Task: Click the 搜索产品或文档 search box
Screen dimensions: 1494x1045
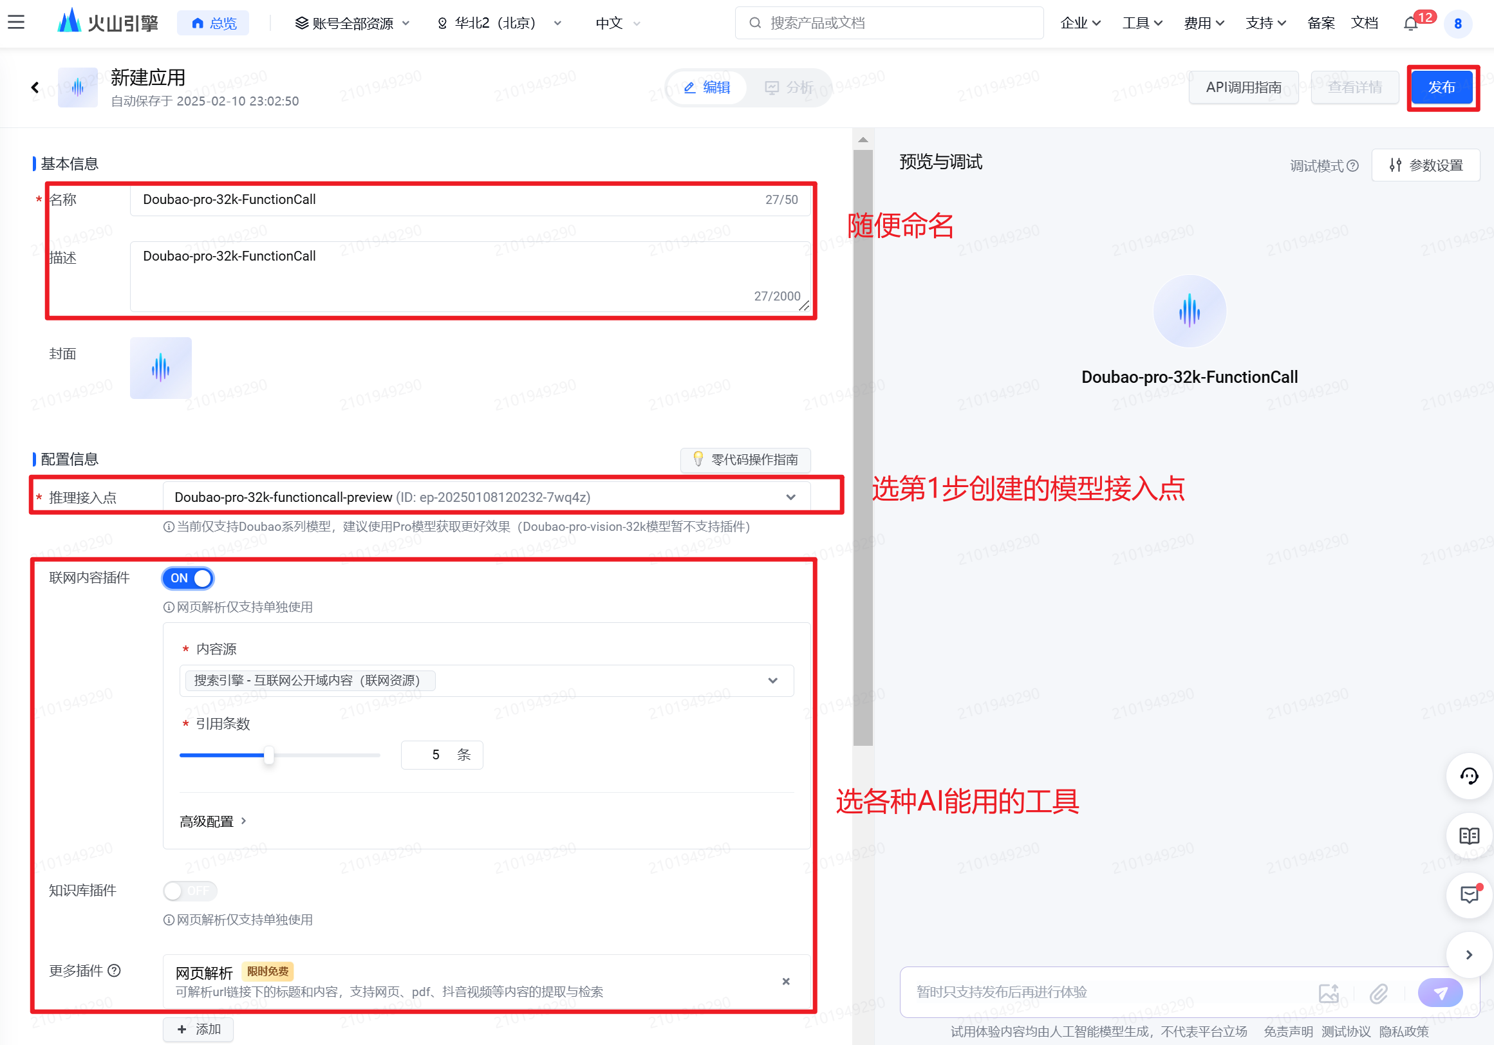Action: point(889,23)
